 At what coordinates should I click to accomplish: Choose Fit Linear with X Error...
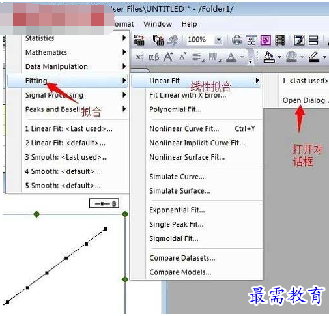click(x=196, y=95)
